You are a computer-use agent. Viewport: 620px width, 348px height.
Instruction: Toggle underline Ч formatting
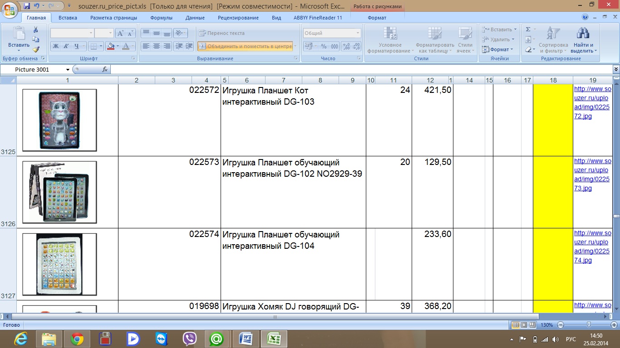tap(77, 46)
